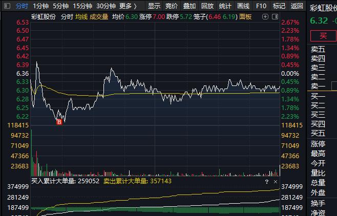
Task: Toggle the 成交量 volume display
Action: pyautogui.click(x=99, y=16)
